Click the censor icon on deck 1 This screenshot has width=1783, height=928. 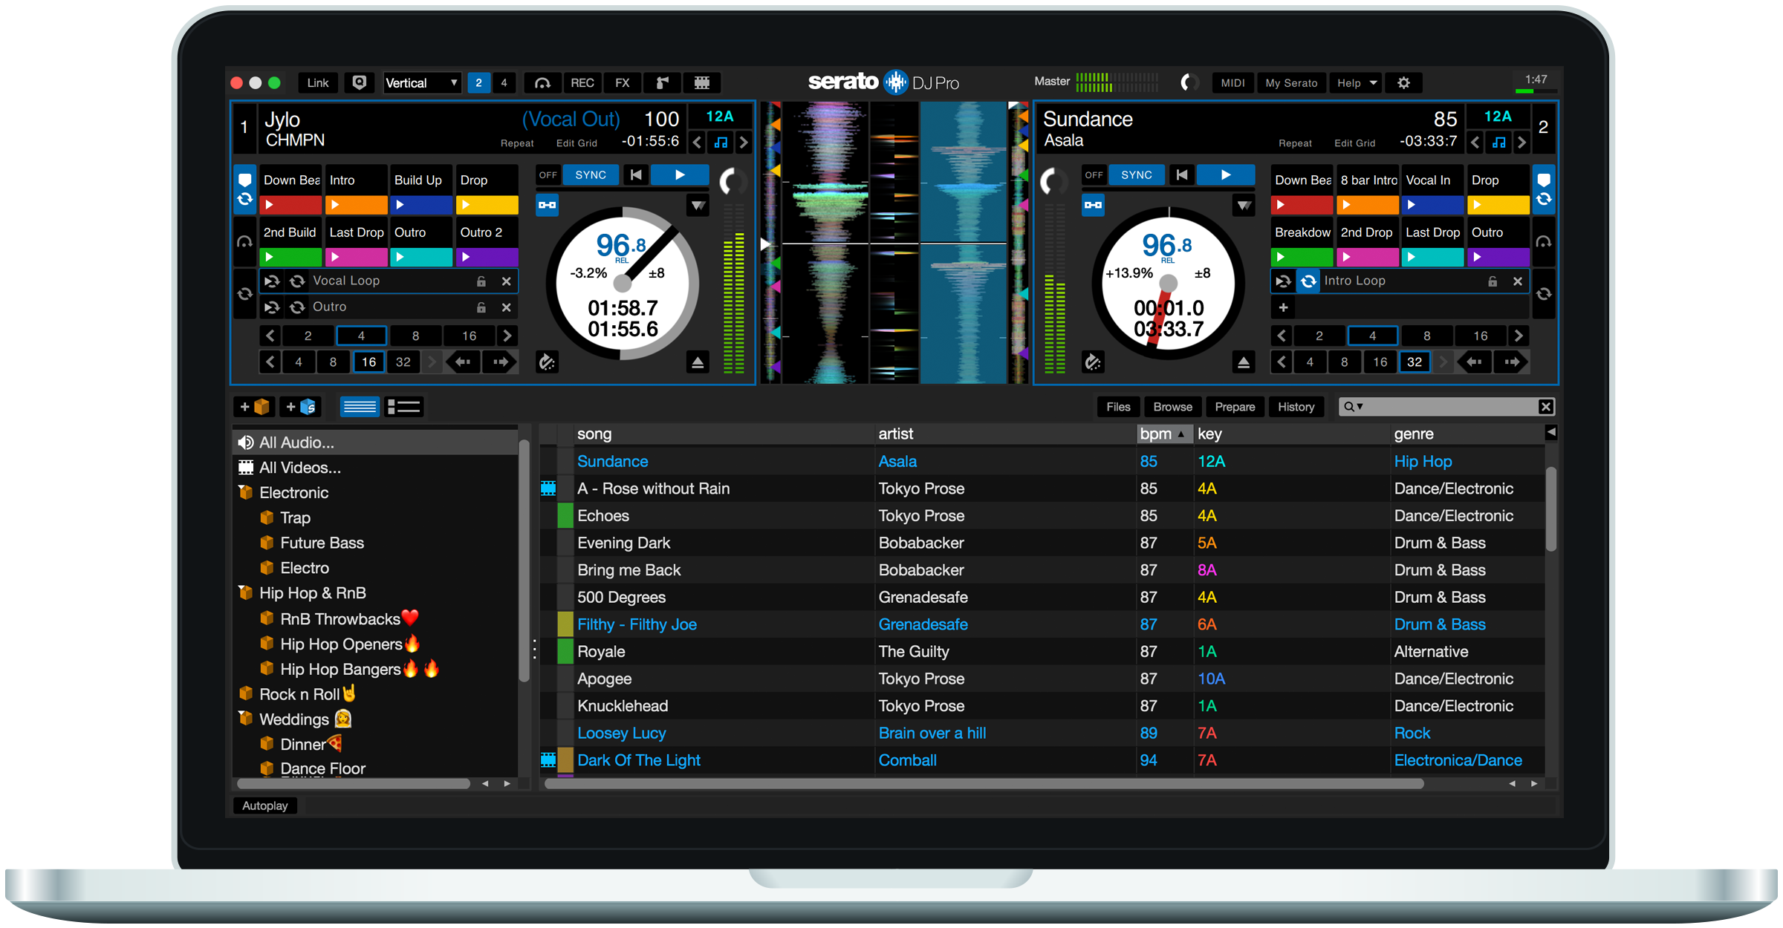[548, 362]
